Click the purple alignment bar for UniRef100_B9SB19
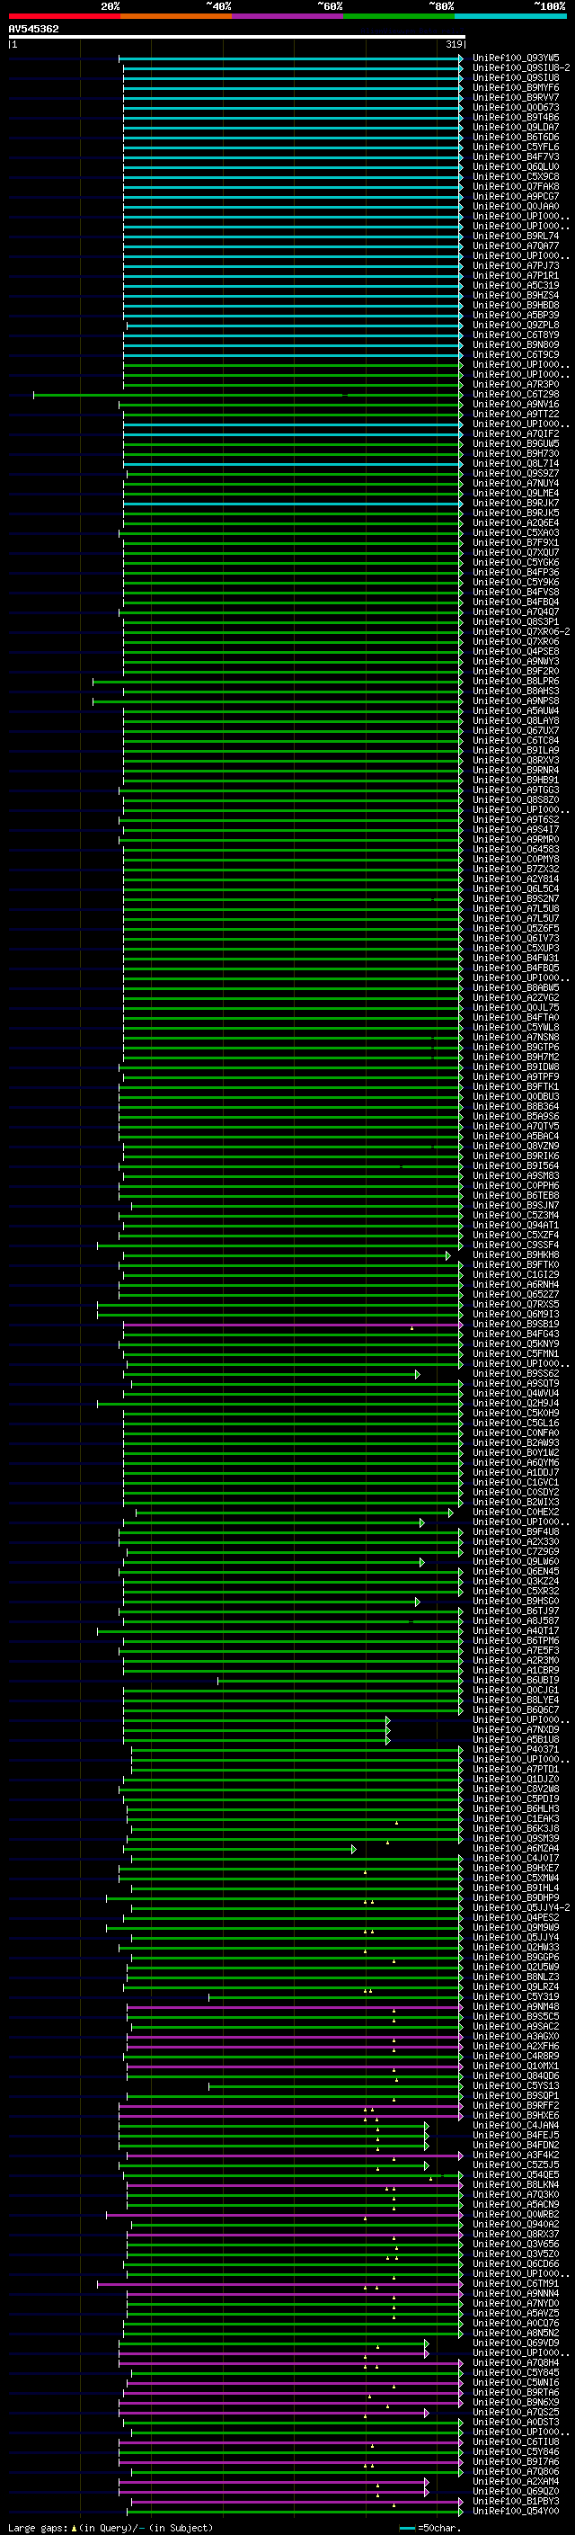Image resolution: width=575 pixels, height=2535 pixels. 292,1325
